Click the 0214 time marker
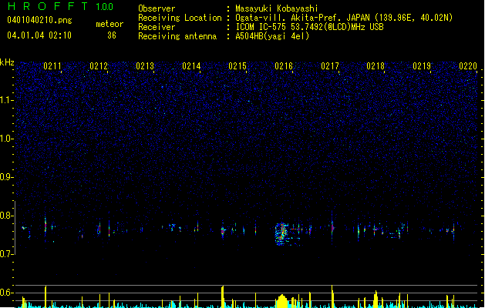This screenshot has width=485, height=308. [x=191, y=65]
